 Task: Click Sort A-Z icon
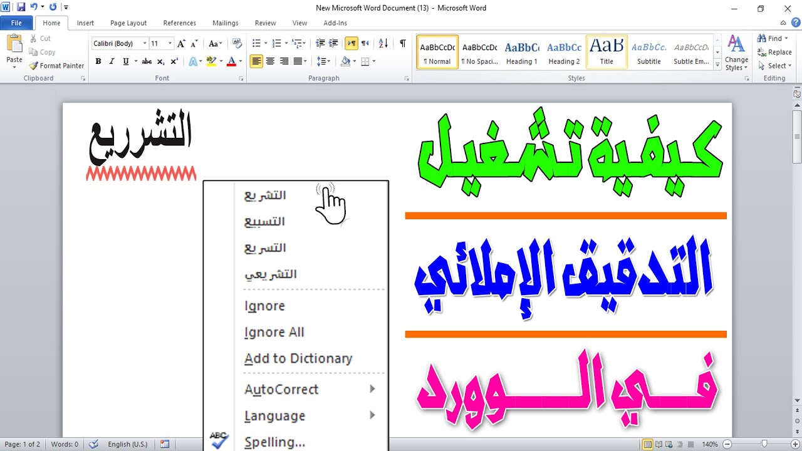[384, 43]
